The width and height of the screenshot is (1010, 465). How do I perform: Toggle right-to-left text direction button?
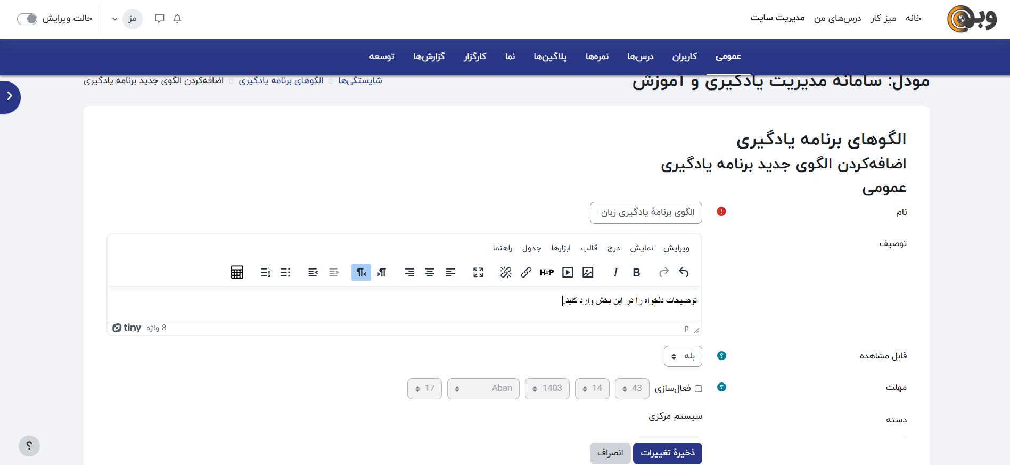pyautogui.click(x=361, y=273)
